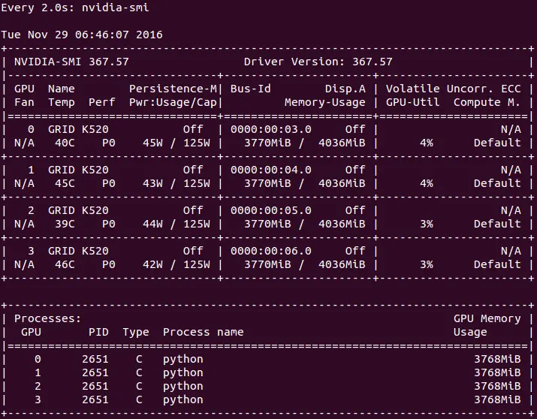Screen dimensions: 537x419
Task: Click the '44W / 125W' power value
Action: [x=176, y=224]
